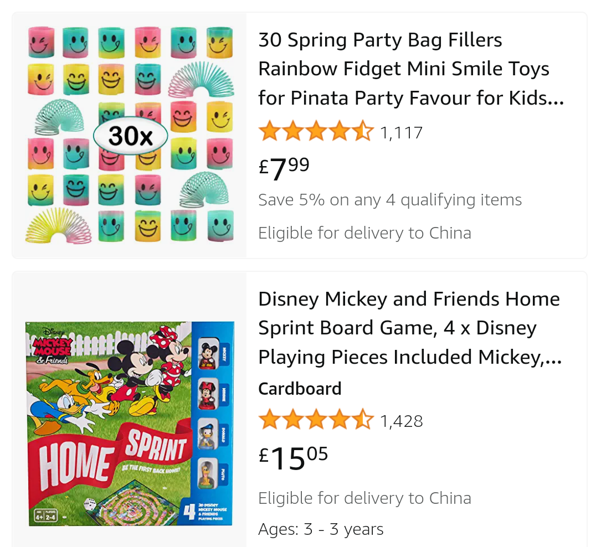
Task: Select the £15.05 price
Action: [x=294, y=457]
